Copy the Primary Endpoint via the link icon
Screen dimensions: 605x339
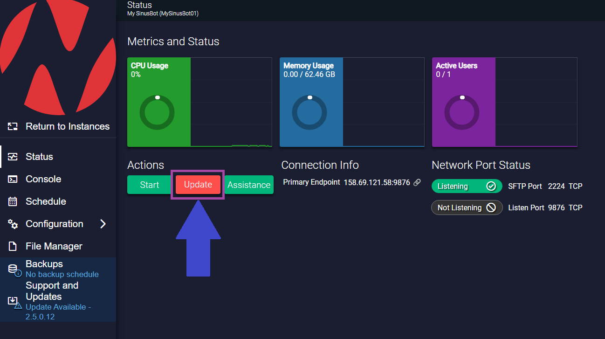coord(417,182)
